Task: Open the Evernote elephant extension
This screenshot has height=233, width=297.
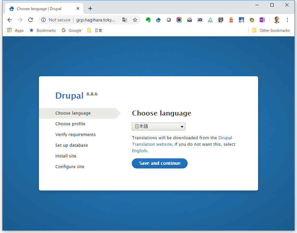Action: pyautogui.click(x=148, y=20)
